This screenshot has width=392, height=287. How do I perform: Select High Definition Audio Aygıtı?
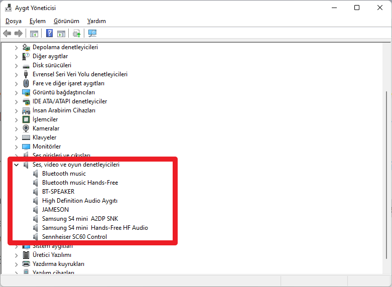pyautogui.click(x=79, y=201)
